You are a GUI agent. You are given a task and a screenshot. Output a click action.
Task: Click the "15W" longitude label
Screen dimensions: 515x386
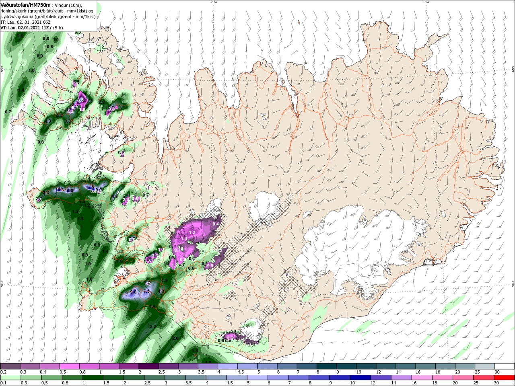pos(426,2)
